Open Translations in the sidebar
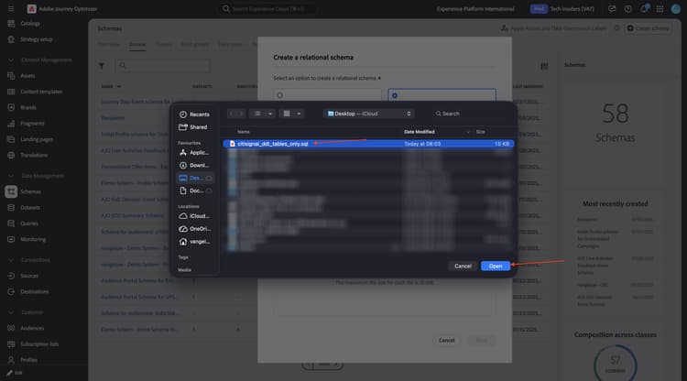687x381 pixels. pos(34,155)
